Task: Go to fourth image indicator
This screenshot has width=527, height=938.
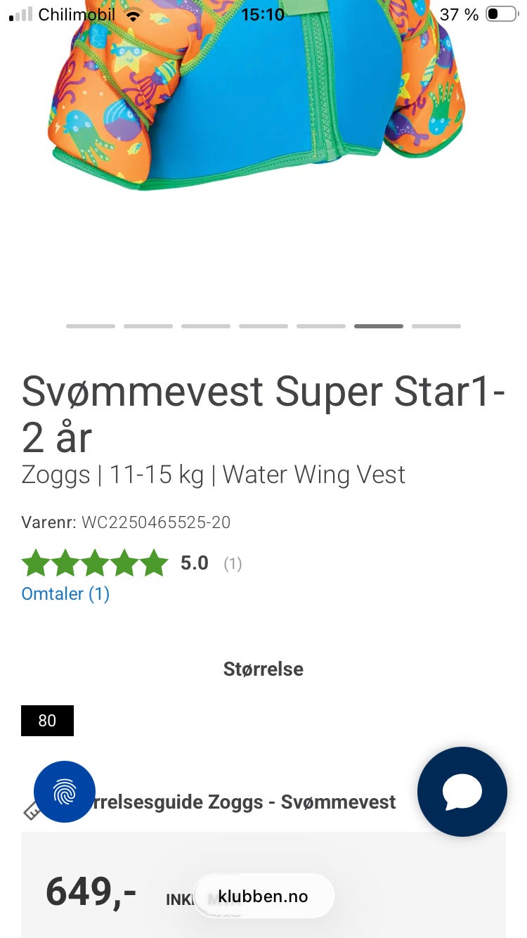Action: [x=263, y=326]
